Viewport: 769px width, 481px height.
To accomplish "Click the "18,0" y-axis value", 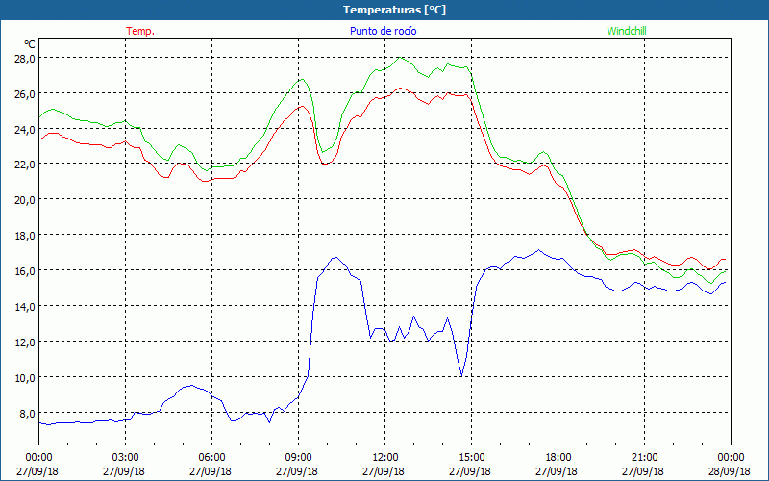I will [x=24, y=236].
